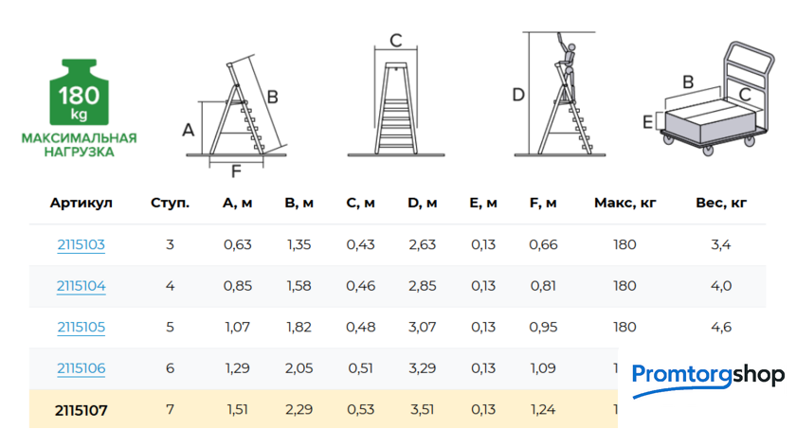Click the F, м column header
Image resolution: width=796 pixels, height=447 pixels.
542,203
